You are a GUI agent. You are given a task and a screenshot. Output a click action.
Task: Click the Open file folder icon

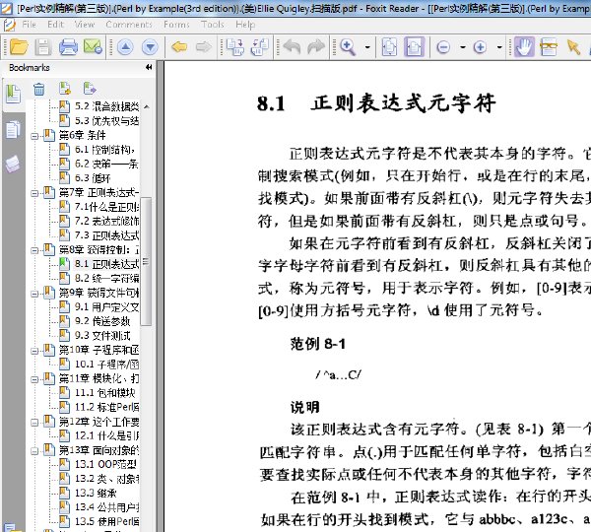point(19,47)
